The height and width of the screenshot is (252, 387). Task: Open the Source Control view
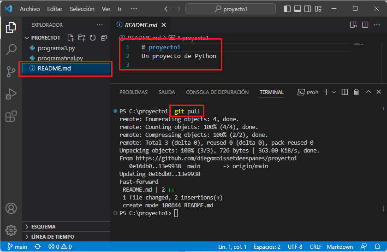point(11,72)
